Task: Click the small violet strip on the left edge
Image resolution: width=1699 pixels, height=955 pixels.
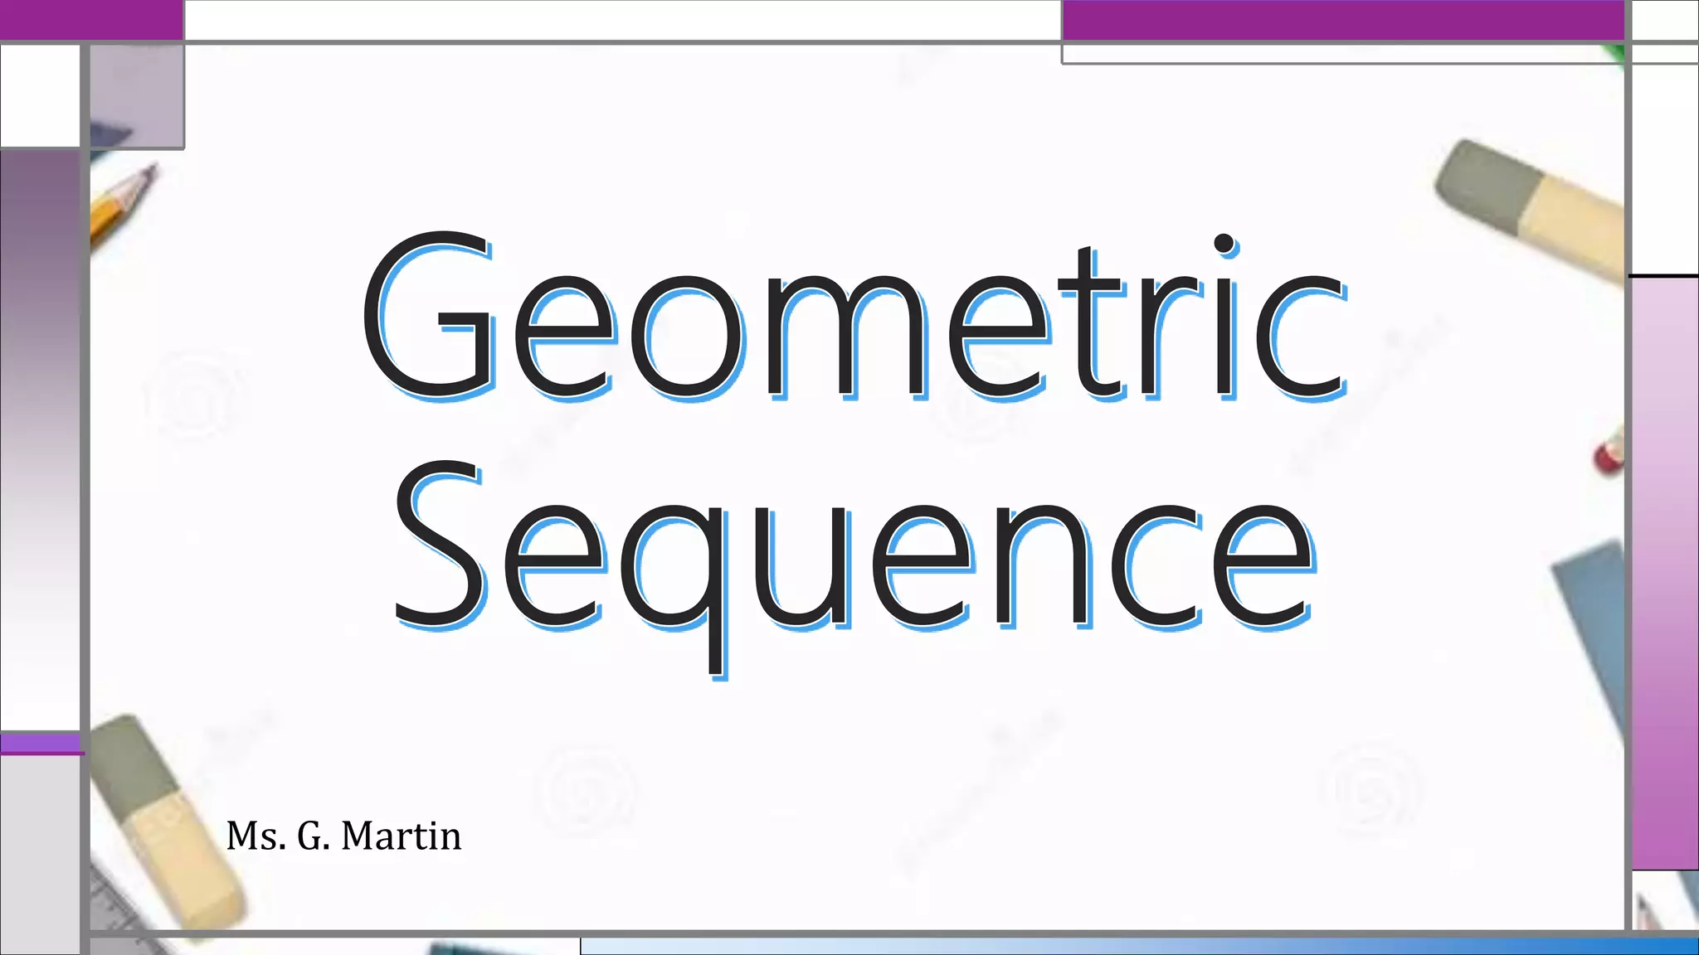Action: click(x=40, y=743)
